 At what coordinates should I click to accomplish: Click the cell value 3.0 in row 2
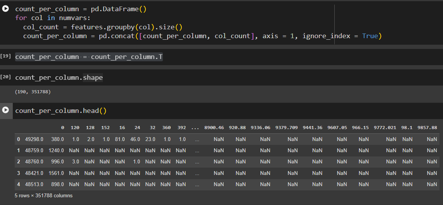pos(75,162)
